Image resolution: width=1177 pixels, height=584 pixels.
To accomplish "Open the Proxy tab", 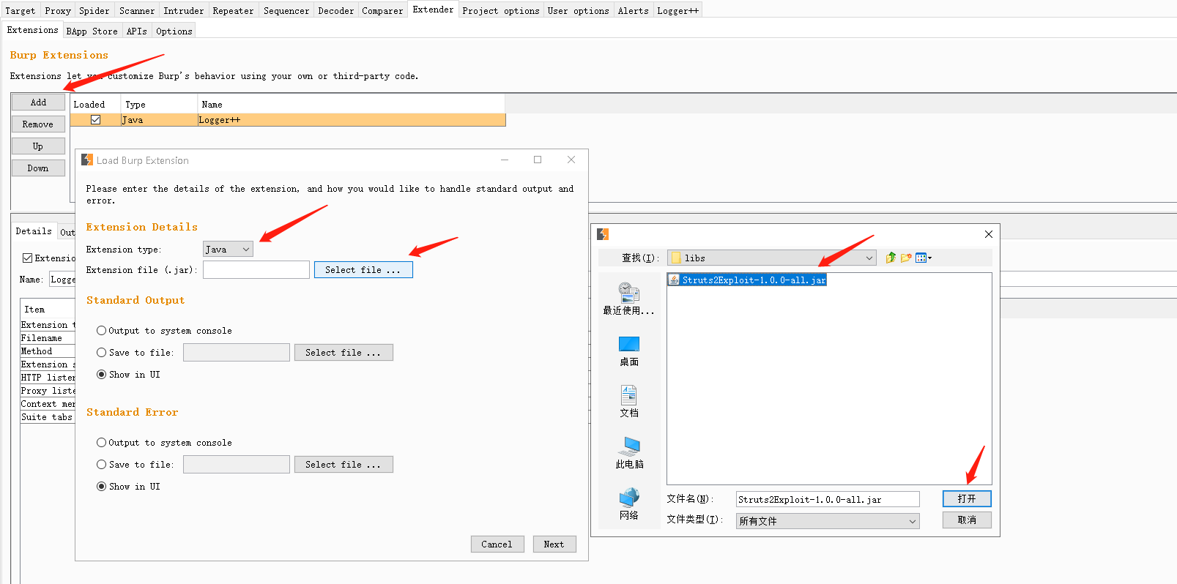I will click(x=58, y=10).
